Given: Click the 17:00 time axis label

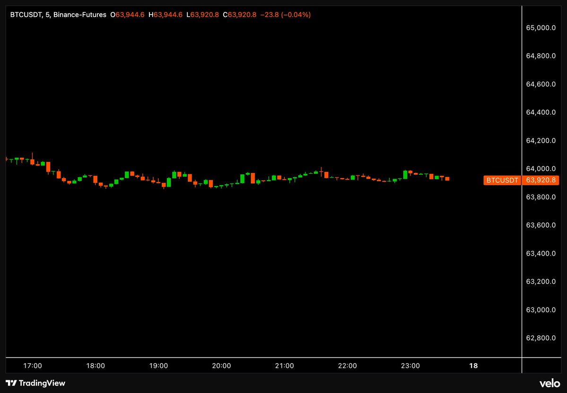Looking at the screenshot, I should pos(33,366).
